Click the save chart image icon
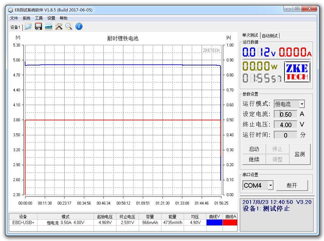 coord(49,27)
